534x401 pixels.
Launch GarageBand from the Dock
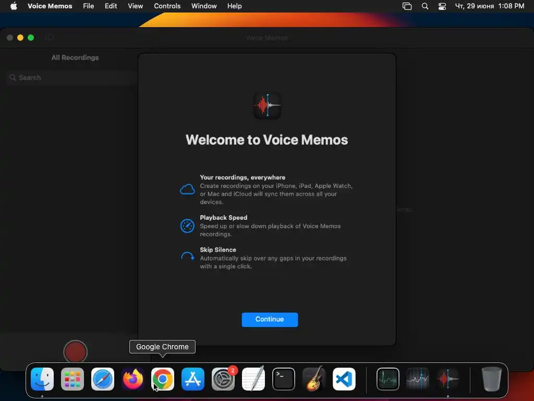[313, 379]
